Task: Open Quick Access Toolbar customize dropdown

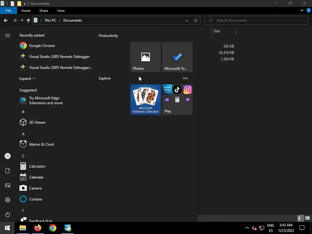Action: 25,4
